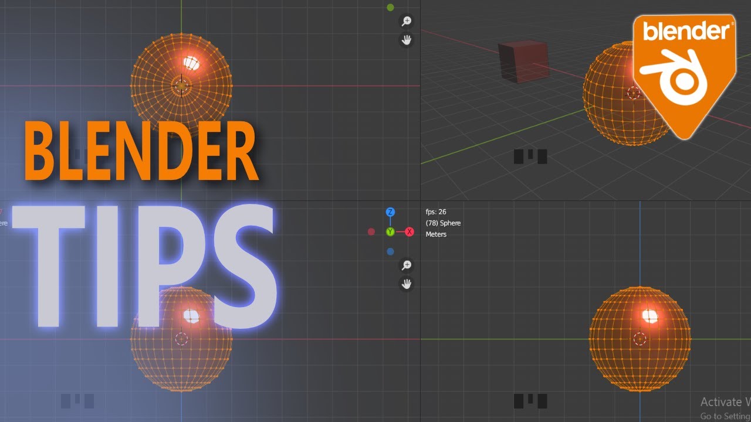This screenshot has width=751, height=422.
Task: Click the zoom magnifier icon below the XYZ gizmo
Action: click(406, 266)
